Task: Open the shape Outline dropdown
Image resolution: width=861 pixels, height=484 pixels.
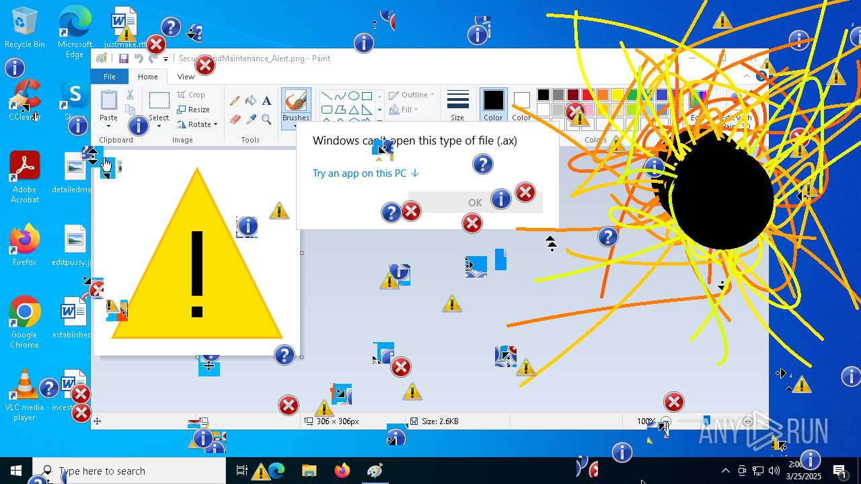Action: click(413, 95)
